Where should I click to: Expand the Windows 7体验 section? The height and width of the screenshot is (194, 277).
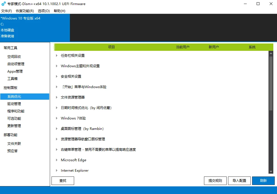[57, 118]
